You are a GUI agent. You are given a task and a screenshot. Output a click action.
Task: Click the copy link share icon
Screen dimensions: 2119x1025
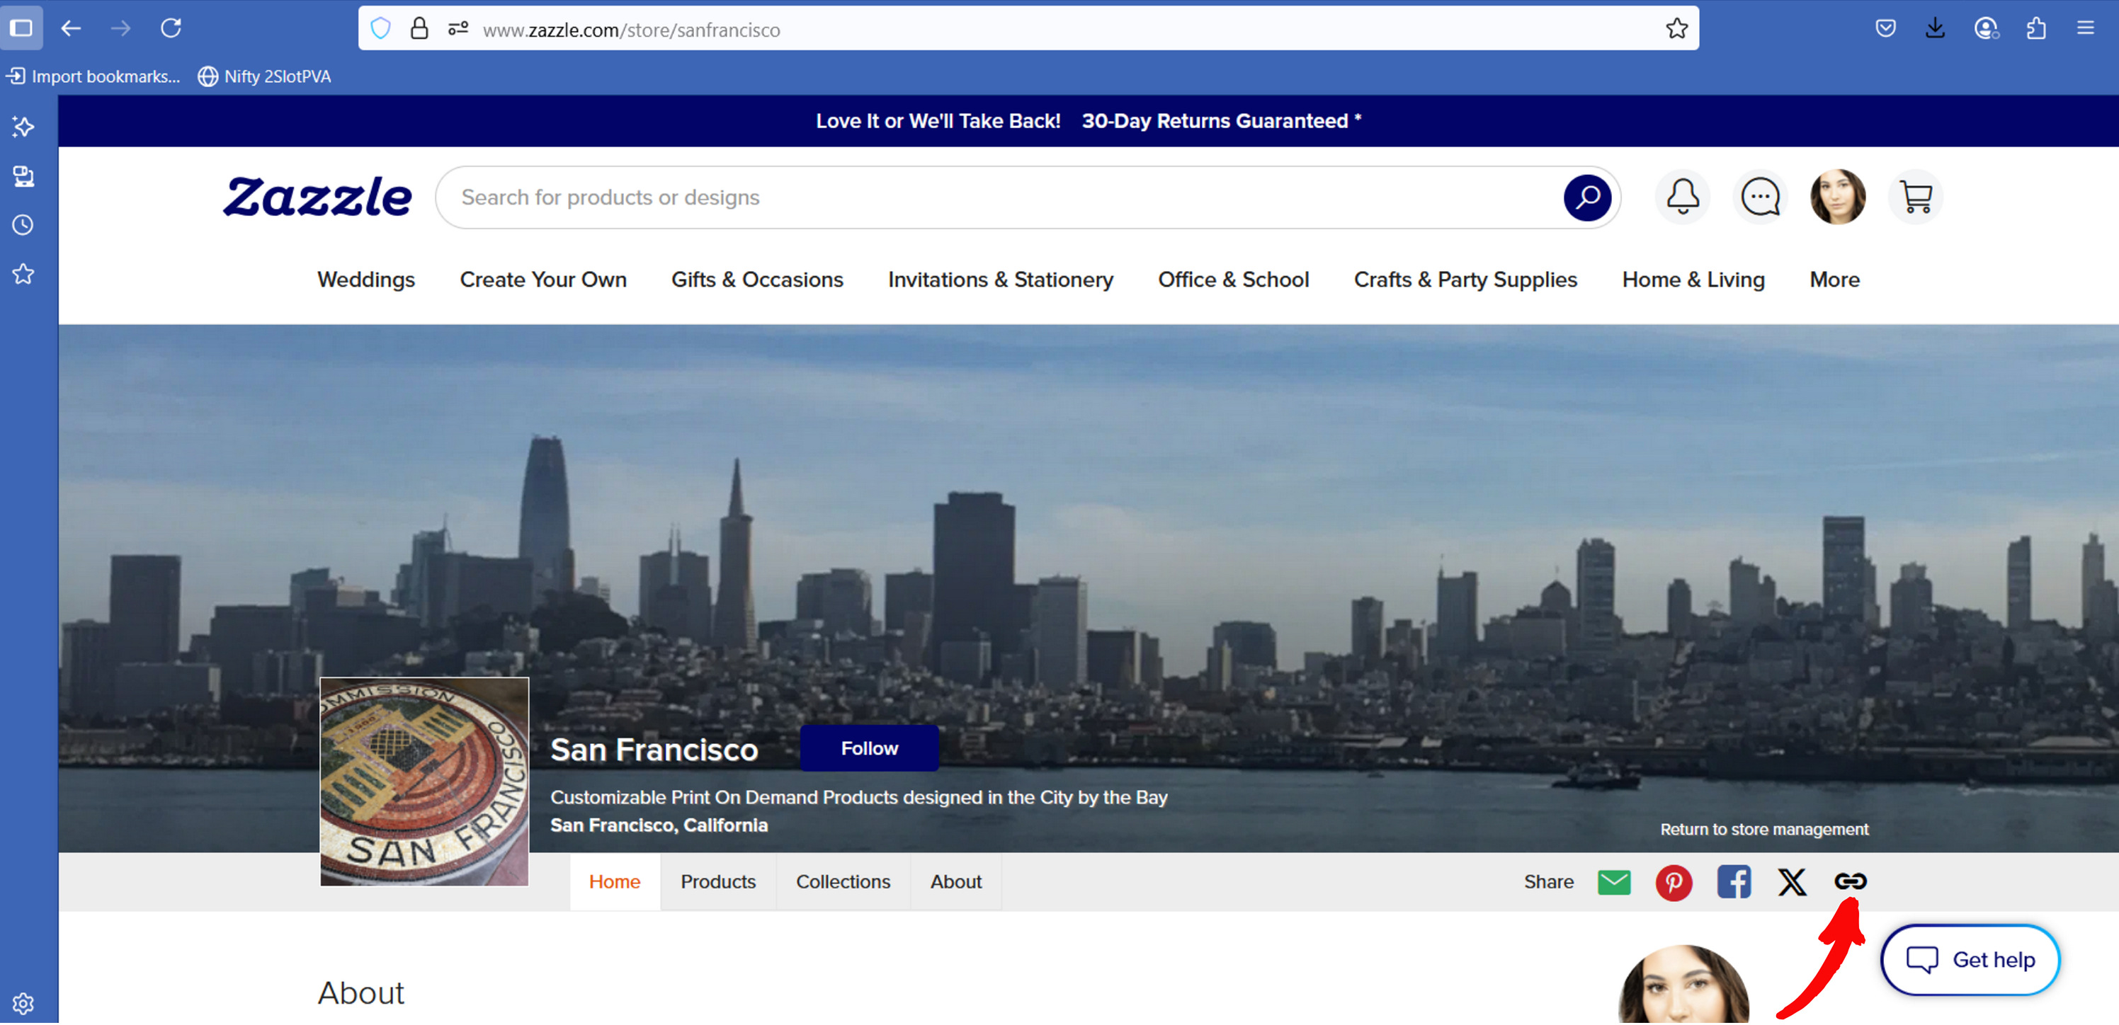pos(1849,881)
